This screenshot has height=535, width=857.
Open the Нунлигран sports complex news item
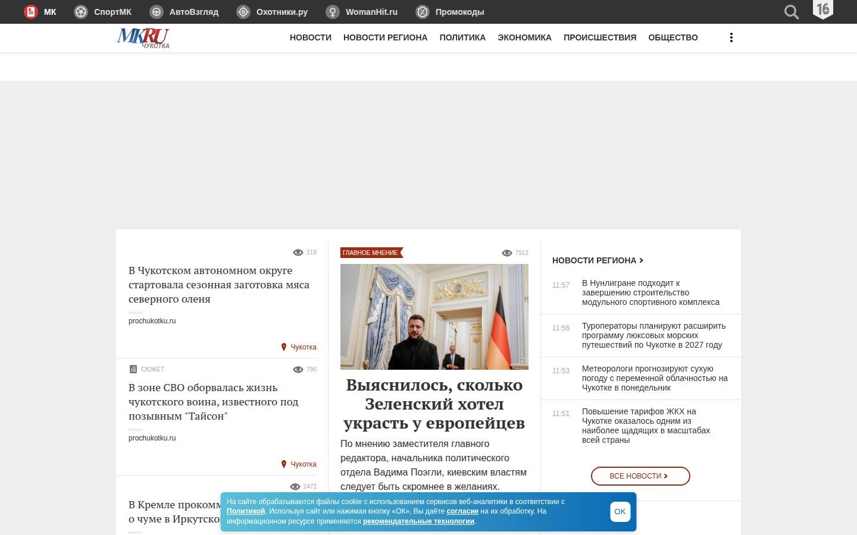(x=651, y=292)
